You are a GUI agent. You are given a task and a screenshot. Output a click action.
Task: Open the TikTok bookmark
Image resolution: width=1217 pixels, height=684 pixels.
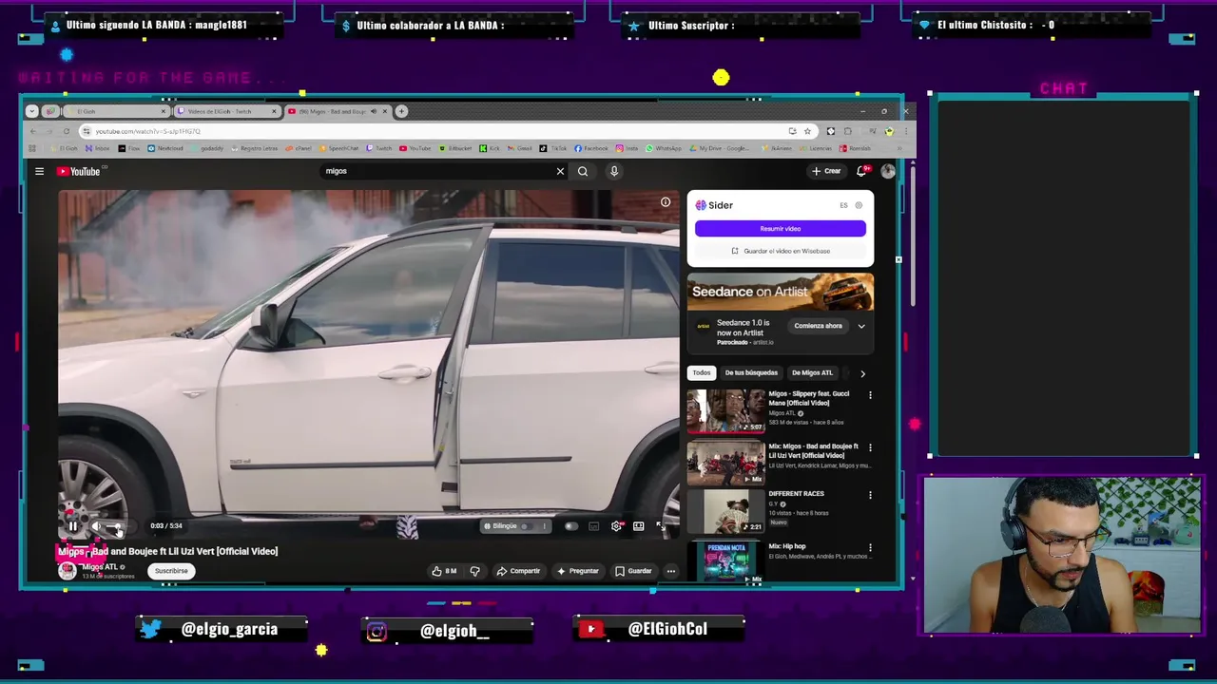[553, 148]
